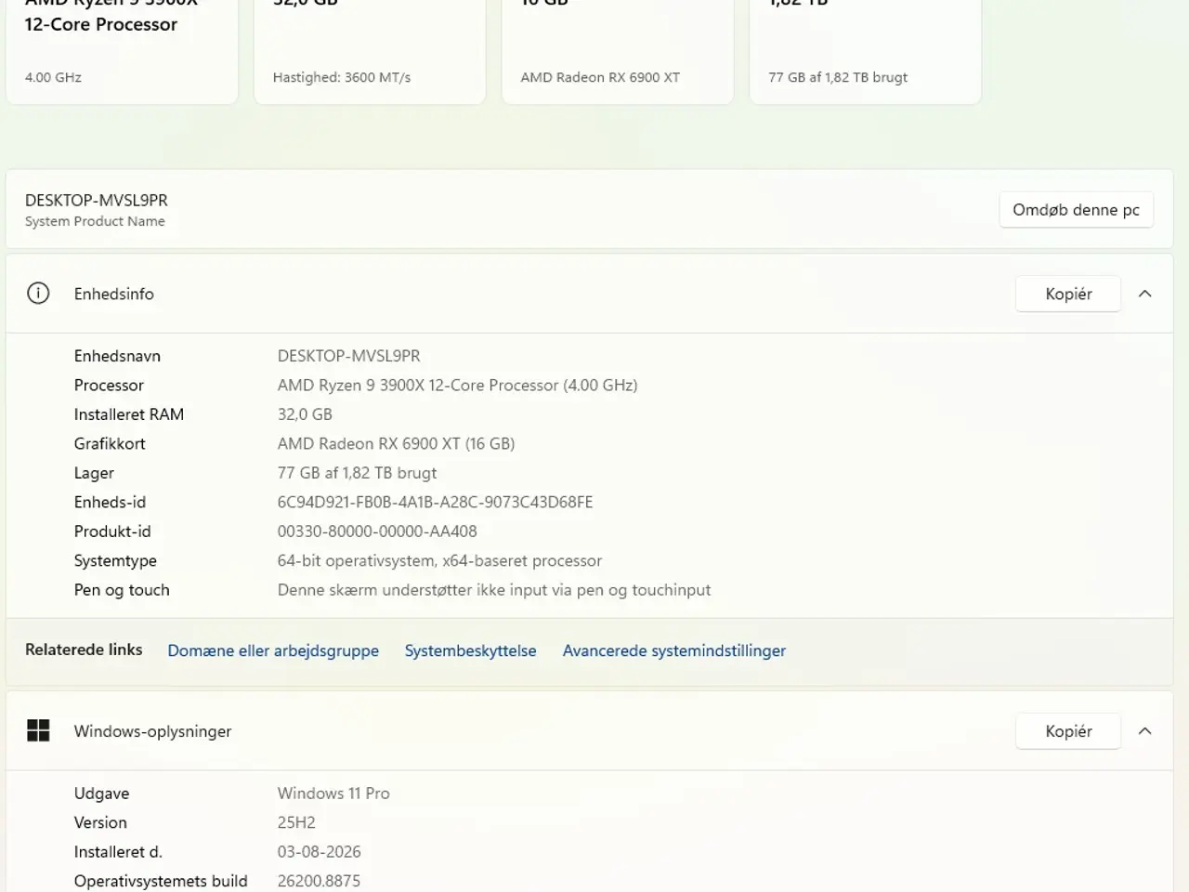Click the Relaterede links label
Viewport: 1189px width, 892px height.
[84, 649]
